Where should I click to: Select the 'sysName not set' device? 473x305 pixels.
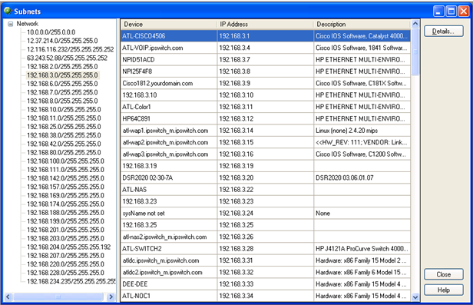coord(144,214)
